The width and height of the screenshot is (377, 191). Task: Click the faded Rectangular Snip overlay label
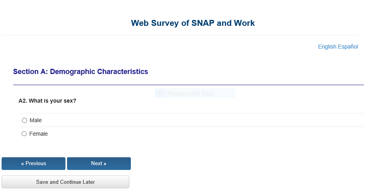(190, 94)
